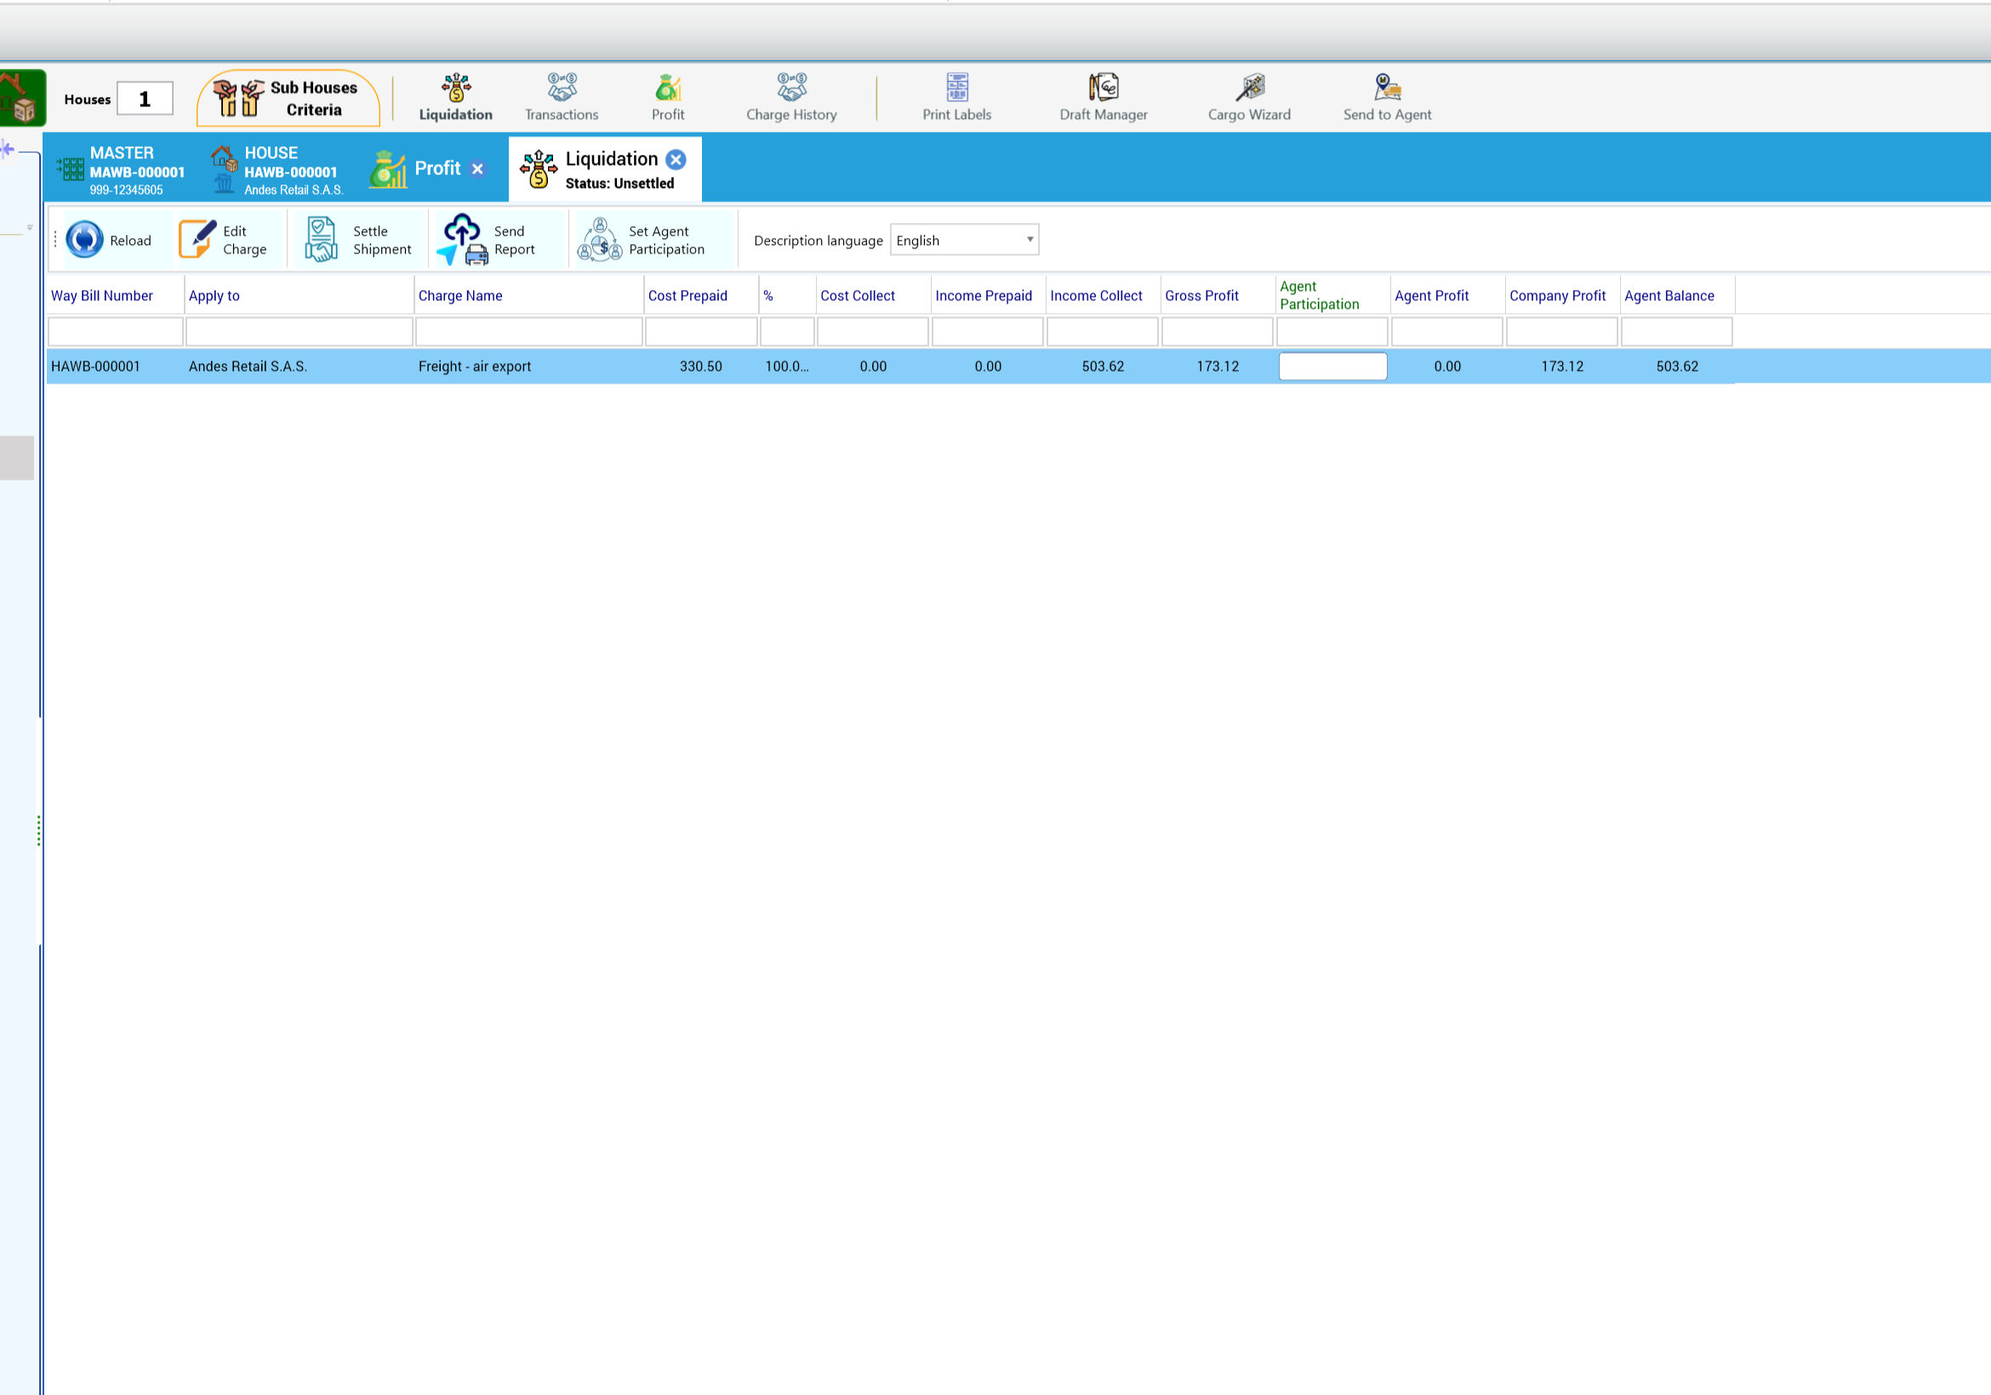
Task: Sort by Gross Profit column header
Action: [1218, 296]
